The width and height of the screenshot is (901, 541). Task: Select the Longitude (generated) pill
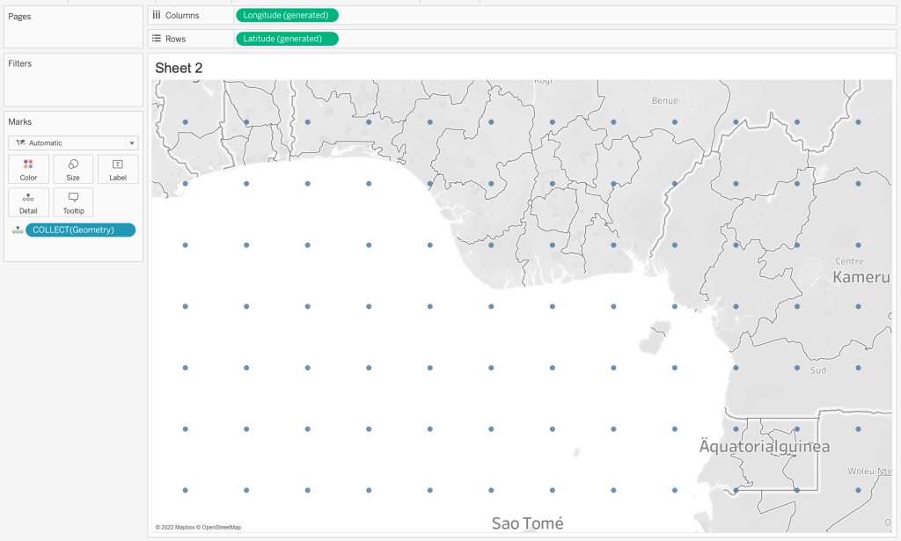coord(287,15)
